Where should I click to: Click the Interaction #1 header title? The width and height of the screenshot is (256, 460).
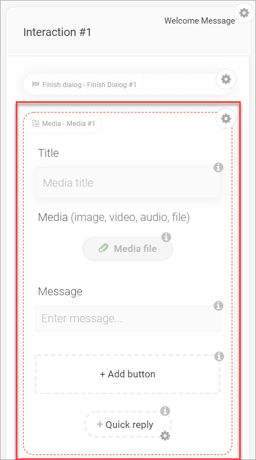click(57, 32)
